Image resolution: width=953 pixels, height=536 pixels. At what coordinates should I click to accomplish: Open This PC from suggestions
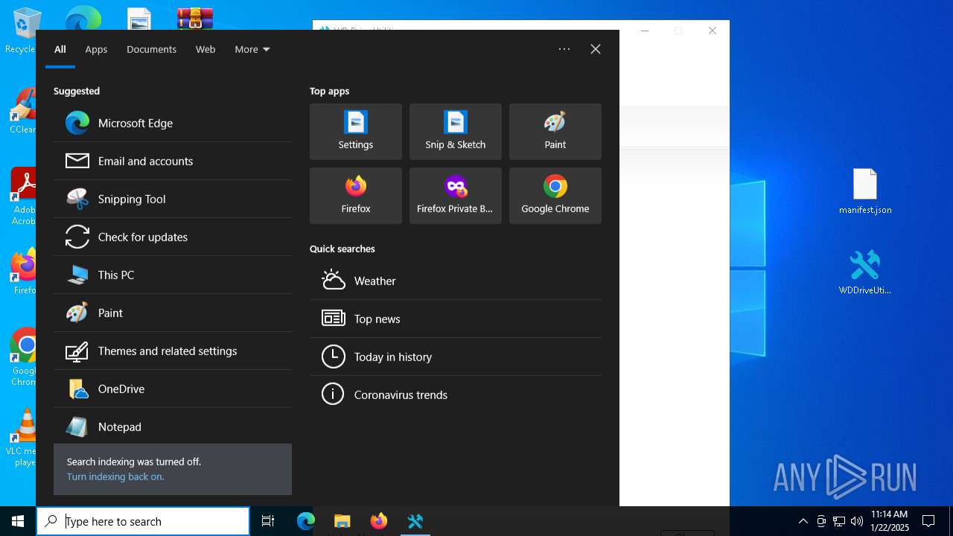173,275
